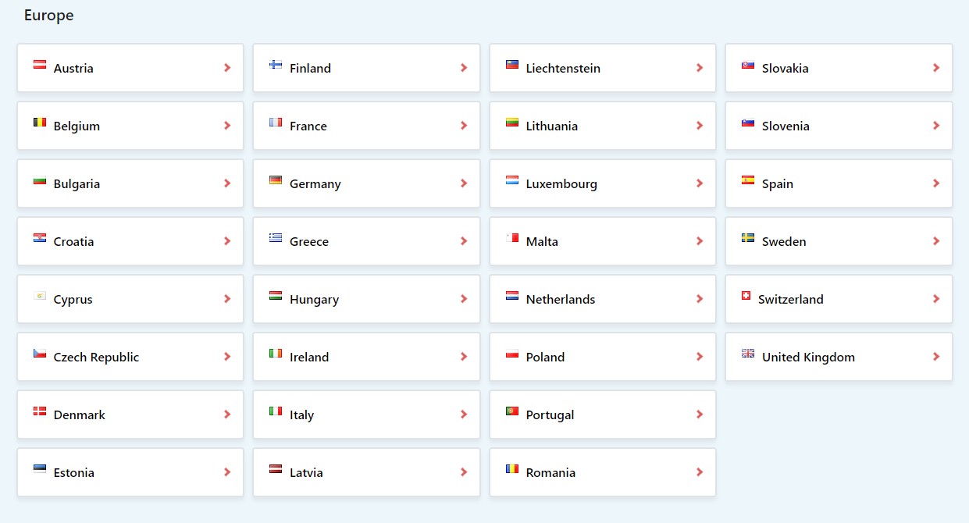Open the Italy country link
969x523 pixels.
click(366, 414)
